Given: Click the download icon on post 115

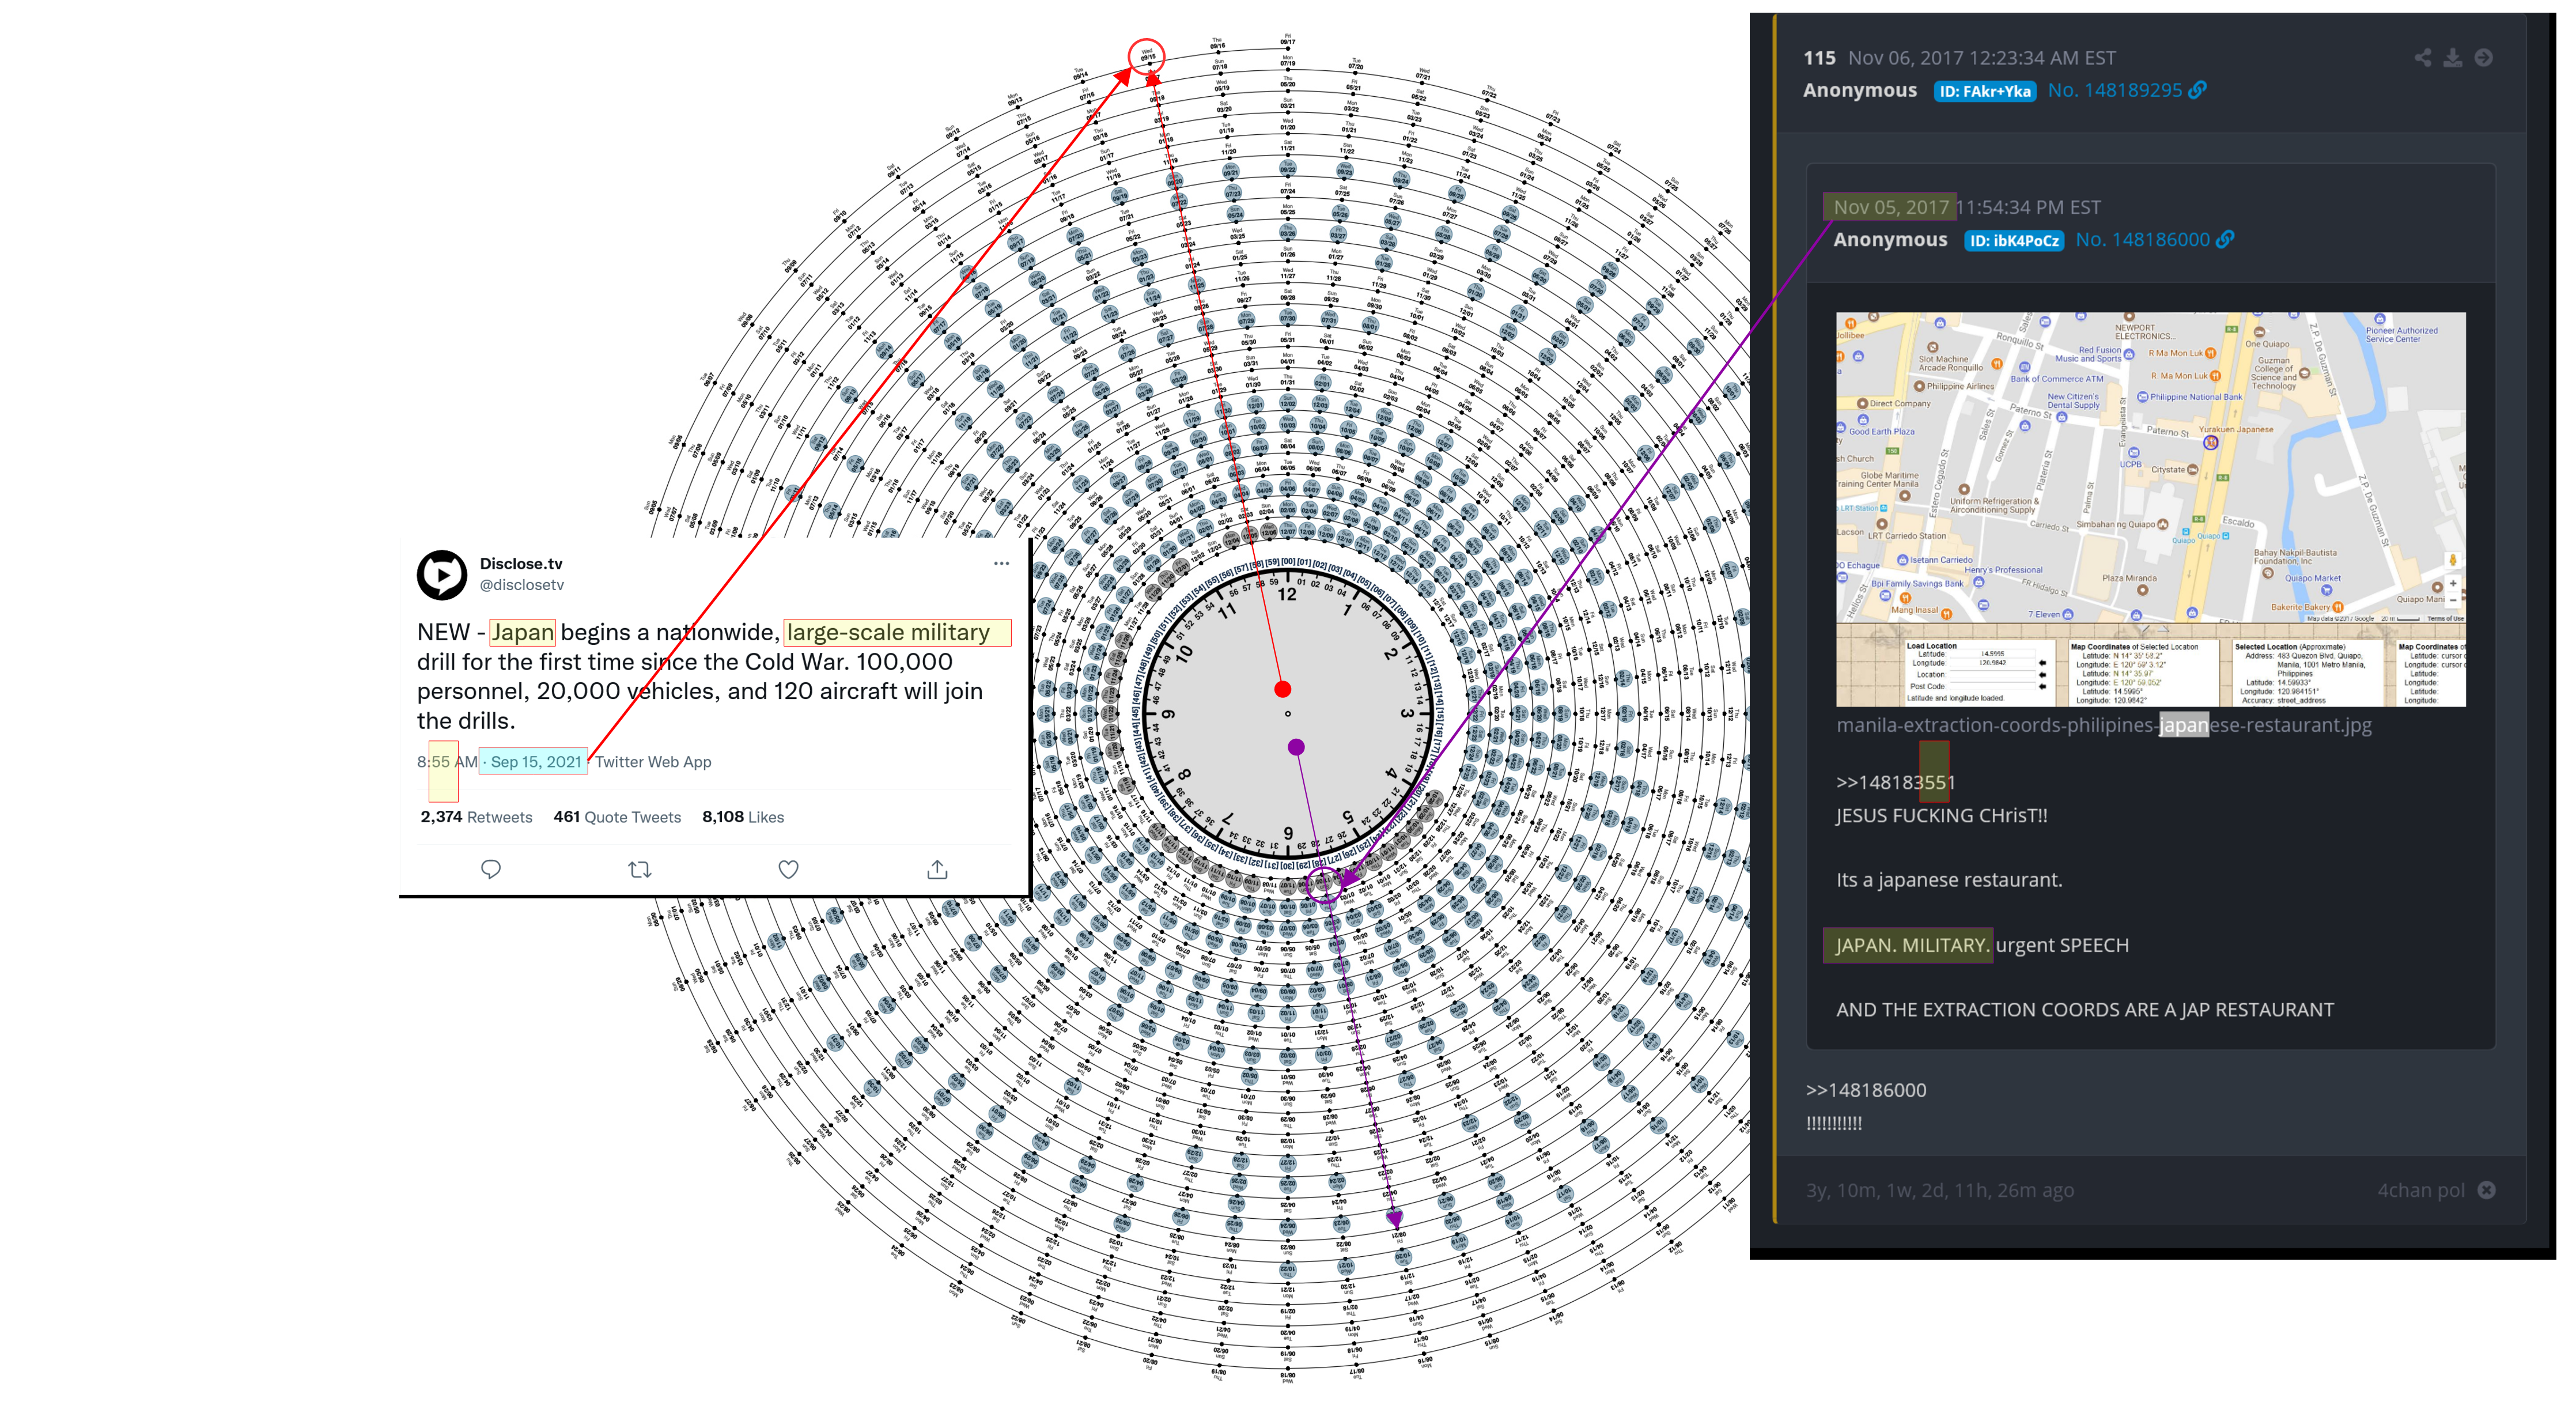Looking at the screenshot, I should coord(2453,58).
